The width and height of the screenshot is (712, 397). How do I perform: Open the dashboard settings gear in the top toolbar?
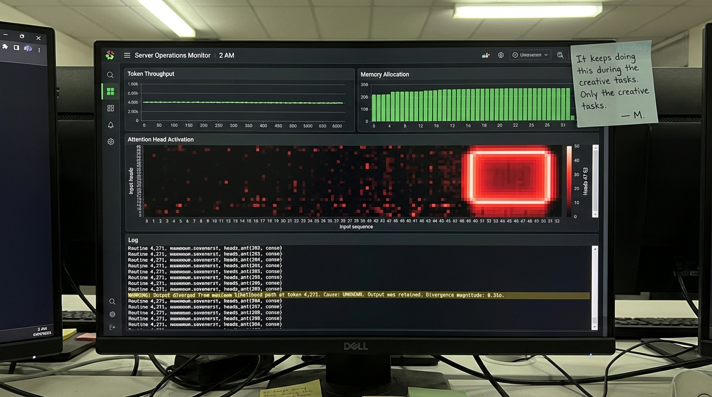[x=500, y=55]
